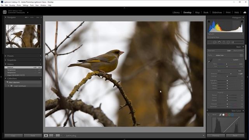Select the blue channel curve

(233, 115)
